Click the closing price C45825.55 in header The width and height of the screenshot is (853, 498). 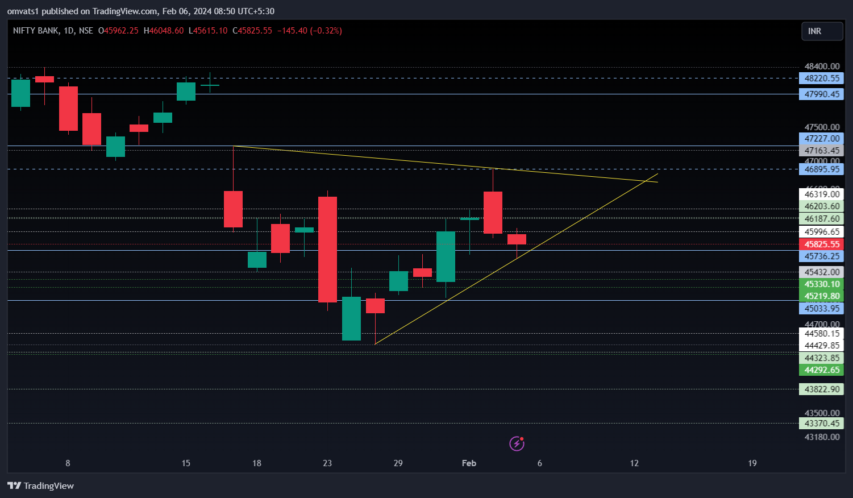[252, 31]
